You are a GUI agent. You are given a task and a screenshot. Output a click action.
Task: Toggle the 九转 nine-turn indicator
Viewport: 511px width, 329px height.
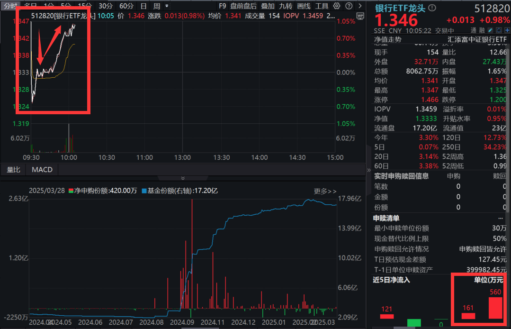286,6
